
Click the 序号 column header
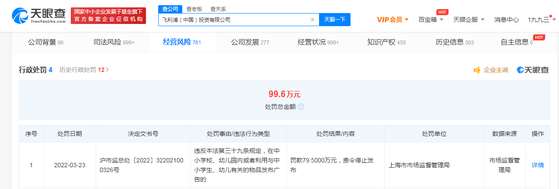31,134
